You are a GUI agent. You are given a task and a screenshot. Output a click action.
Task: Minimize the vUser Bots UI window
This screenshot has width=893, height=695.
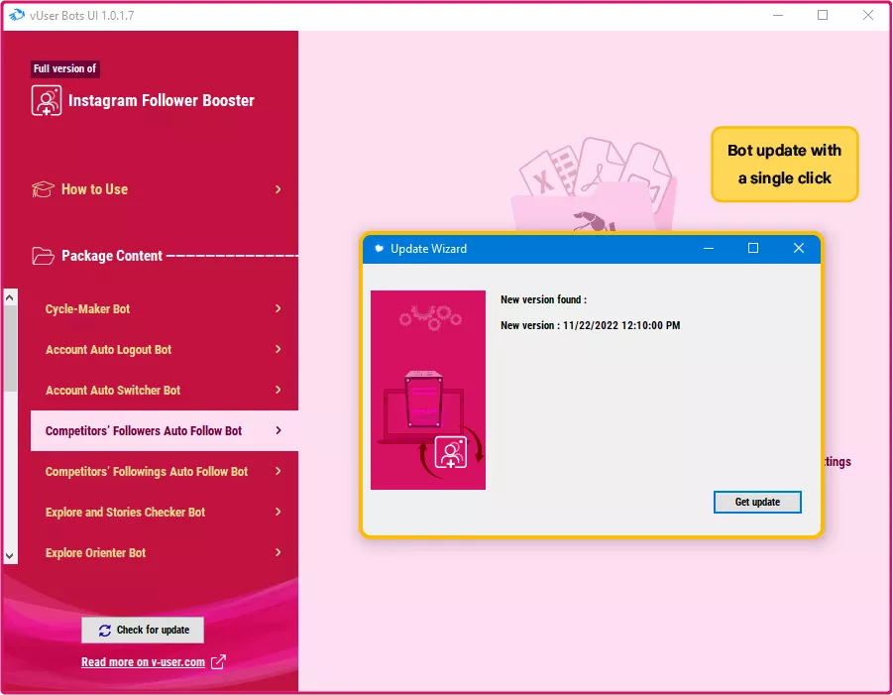tap(777, 16)
